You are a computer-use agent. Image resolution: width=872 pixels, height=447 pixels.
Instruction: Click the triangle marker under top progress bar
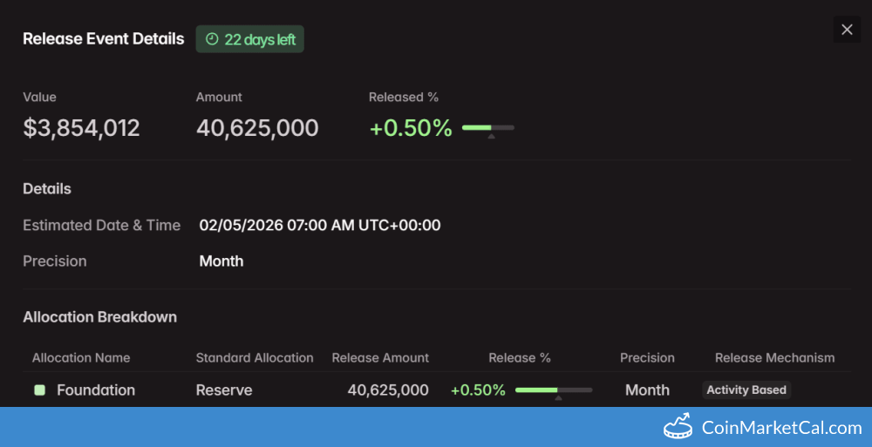[491, 137]
